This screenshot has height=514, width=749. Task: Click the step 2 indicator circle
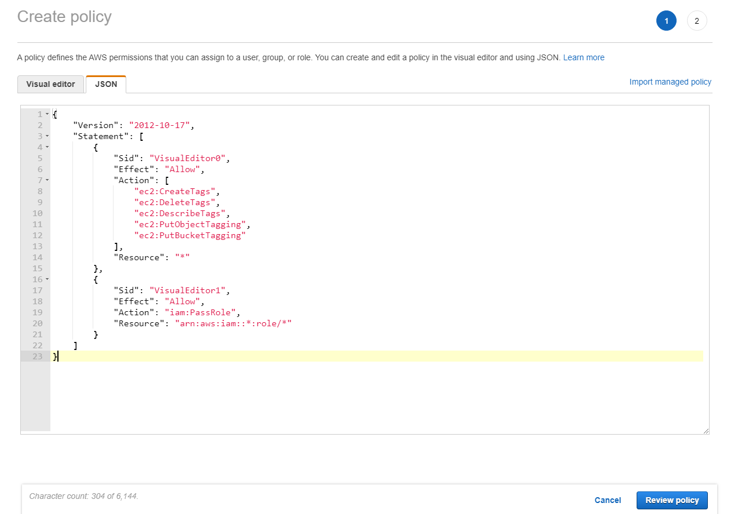(x=697, y=20)
